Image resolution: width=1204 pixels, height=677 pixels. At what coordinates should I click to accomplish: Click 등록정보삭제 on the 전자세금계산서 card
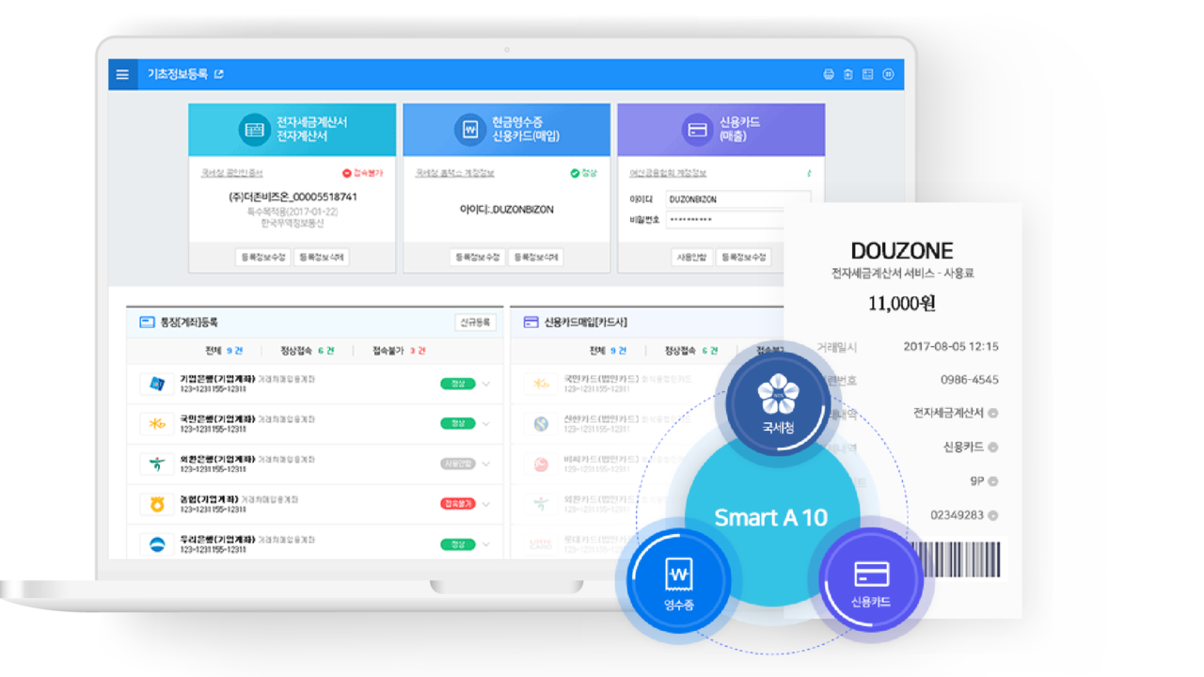[322, 257]
